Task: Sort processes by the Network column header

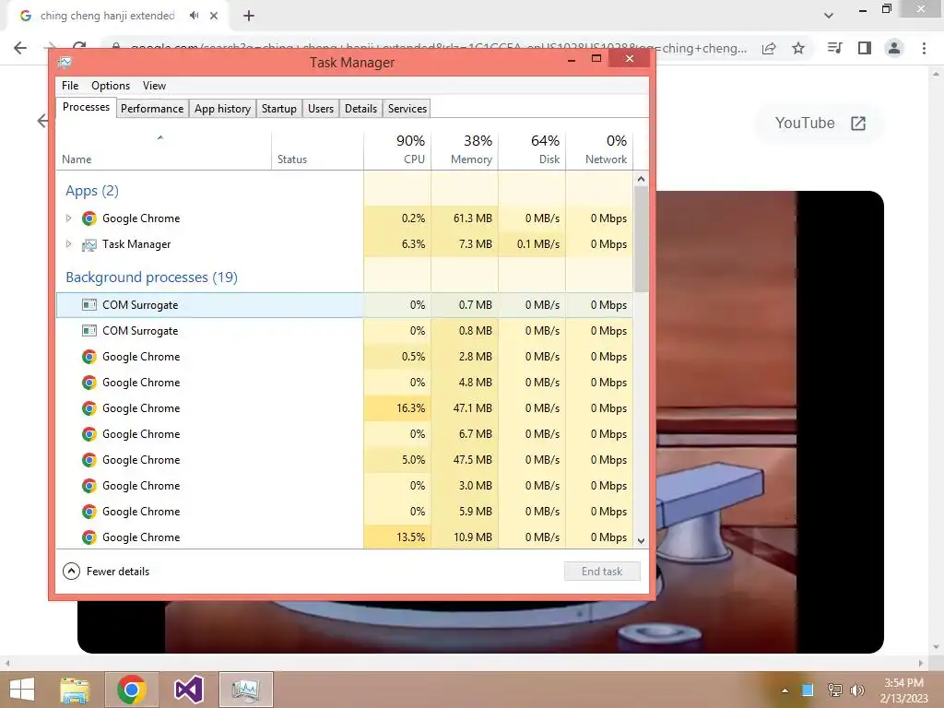Action: coord(599,149)
